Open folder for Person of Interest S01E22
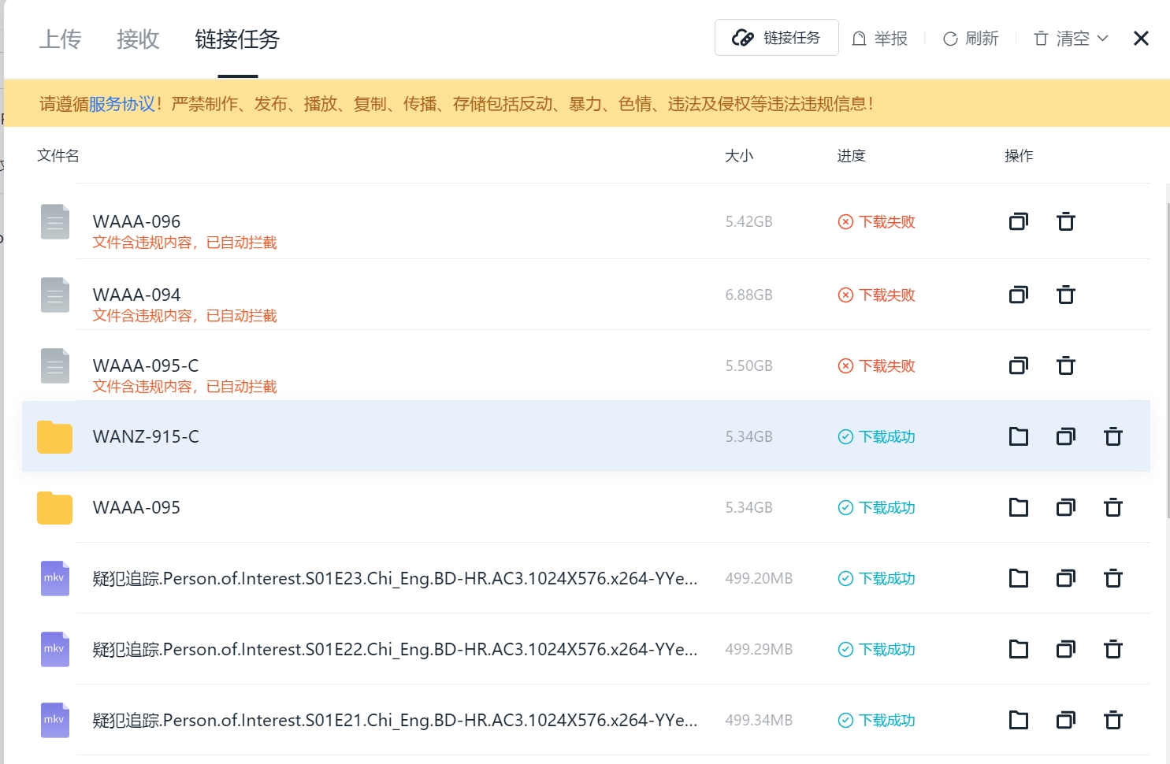1170x764 pixels. pos(1017,649)
